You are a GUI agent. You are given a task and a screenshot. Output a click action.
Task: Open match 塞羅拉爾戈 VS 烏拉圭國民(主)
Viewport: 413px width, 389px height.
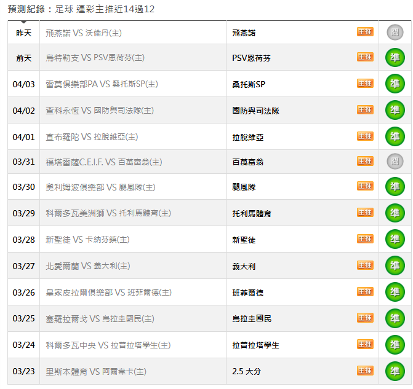[x=100, y=319]
